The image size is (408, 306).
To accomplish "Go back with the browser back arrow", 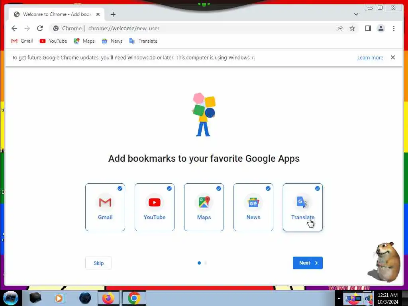I will tap(14, 28).
